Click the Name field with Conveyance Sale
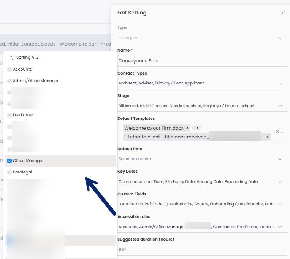290x259 pixels. click(198, 61)
